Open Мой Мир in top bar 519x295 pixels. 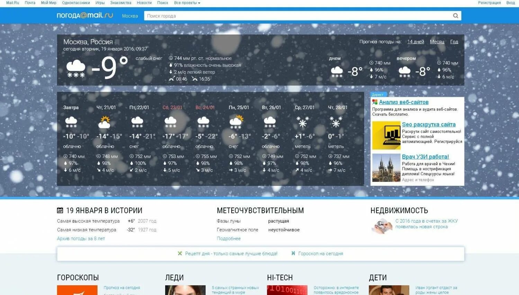[x=48, y=3]
